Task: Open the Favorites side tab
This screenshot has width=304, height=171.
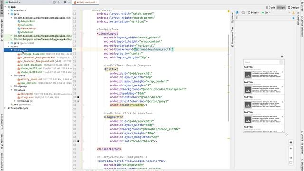Action: pyautogui.click(x=2, y=141)
